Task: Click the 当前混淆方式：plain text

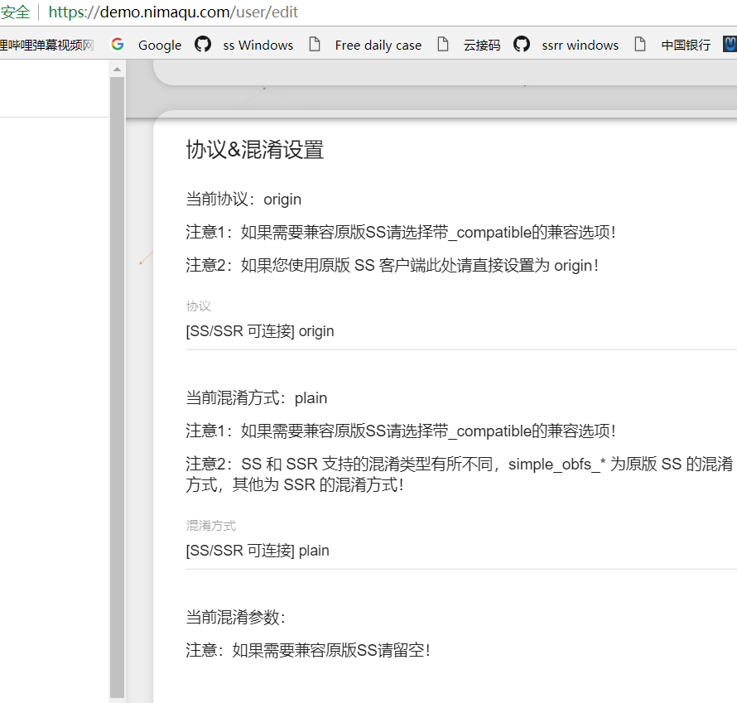Action: pyautogui.click(x=257, y=398)
